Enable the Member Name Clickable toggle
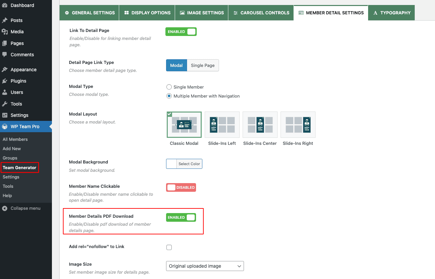The width and height of the screenshot is (435, 279). [x=181, y=187]
